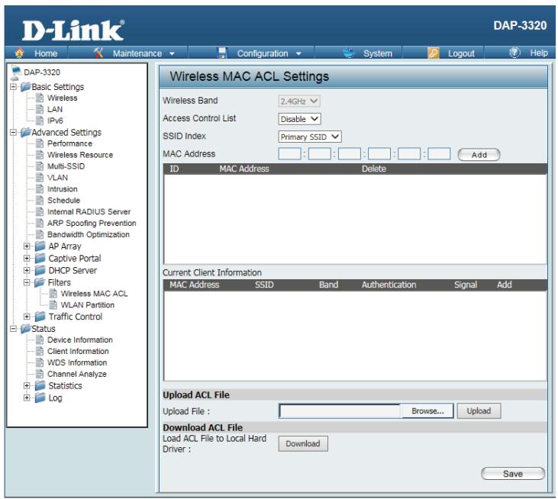Image resolution: width=558 pixels, height=499 pixels.
Task: Collapse the Filters tree node
Action: [x=27, y=282]
